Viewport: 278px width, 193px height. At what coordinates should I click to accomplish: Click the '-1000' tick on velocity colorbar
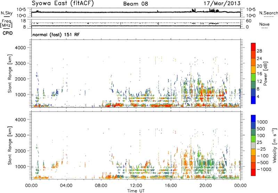pos(264,169)
